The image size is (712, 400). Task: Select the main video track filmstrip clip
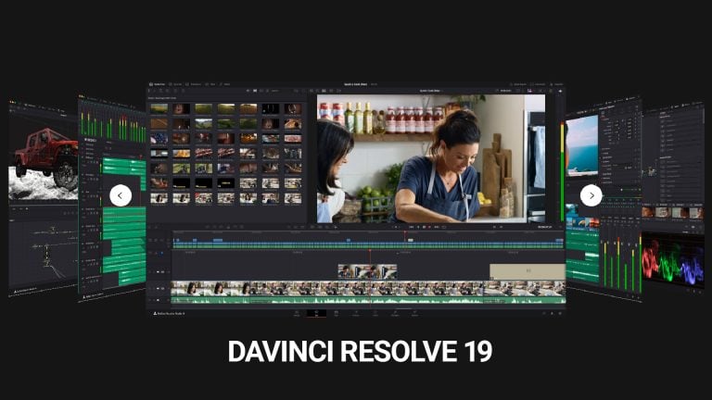pyautogui.click(x=368, y=289)
